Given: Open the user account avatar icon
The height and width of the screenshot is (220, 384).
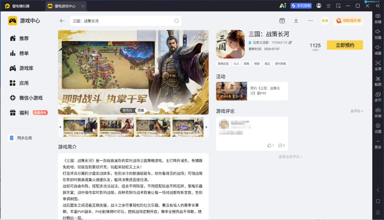Looking at the screenshot, I should 319,6.
